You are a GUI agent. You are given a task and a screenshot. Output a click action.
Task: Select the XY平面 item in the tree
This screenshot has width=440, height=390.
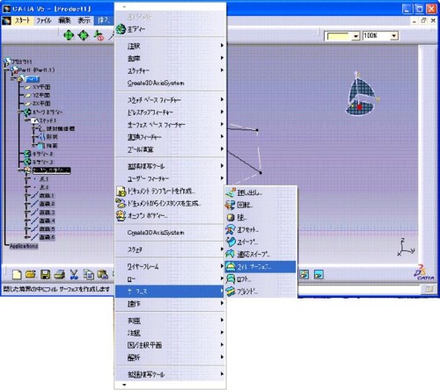41,87
